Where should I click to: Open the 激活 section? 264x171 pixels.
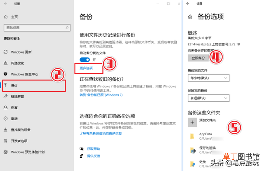coord(14,119)
